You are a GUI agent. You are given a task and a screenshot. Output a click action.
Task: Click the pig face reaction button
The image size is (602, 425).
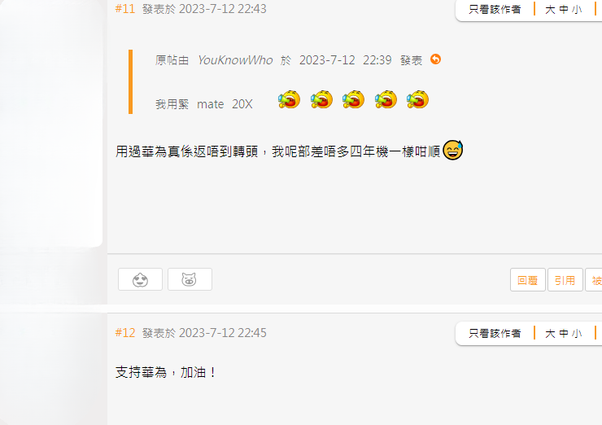(190, 279)
